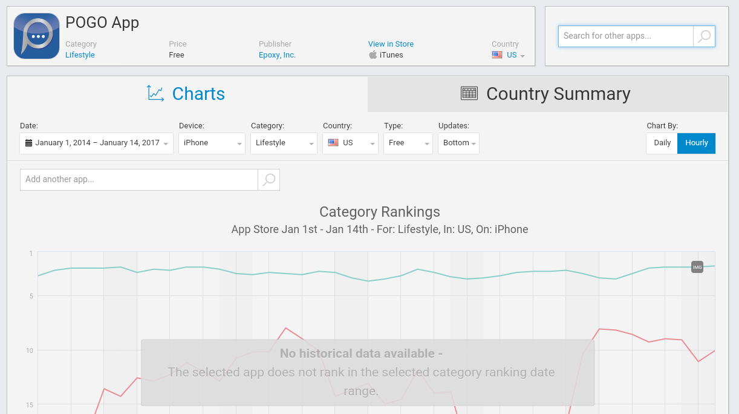Click the calendar icon in Date field
This screenshot has height=414, width=739.
click(28, 143)
